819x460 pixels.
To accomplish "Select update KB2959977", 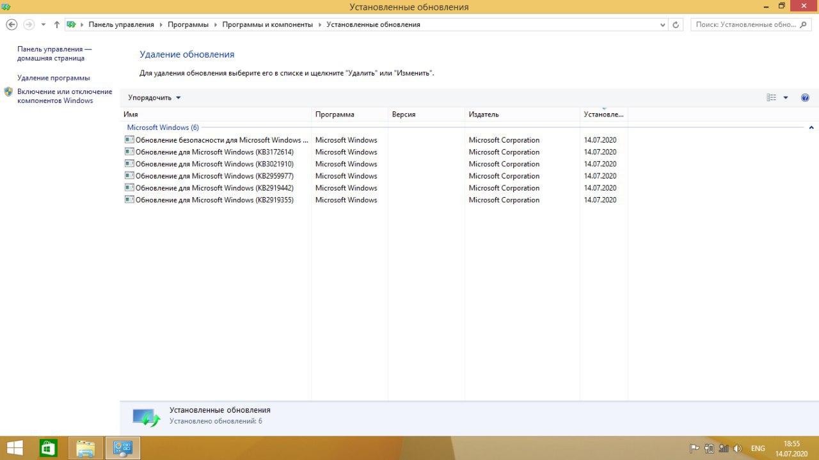I will (374, 175).
